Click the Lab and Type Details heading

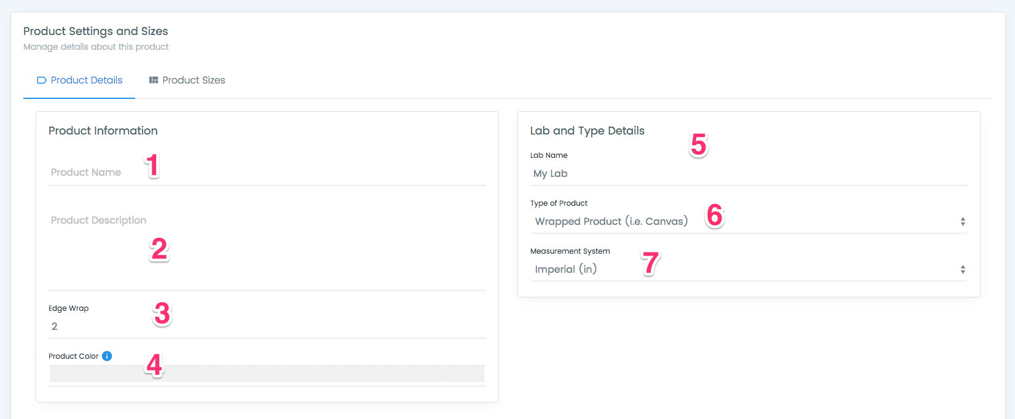(x=587, y=131)
